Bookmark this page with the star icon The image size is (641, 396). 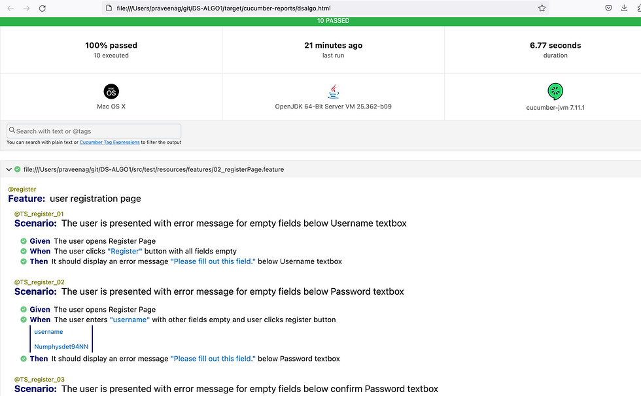pos(542,8)
